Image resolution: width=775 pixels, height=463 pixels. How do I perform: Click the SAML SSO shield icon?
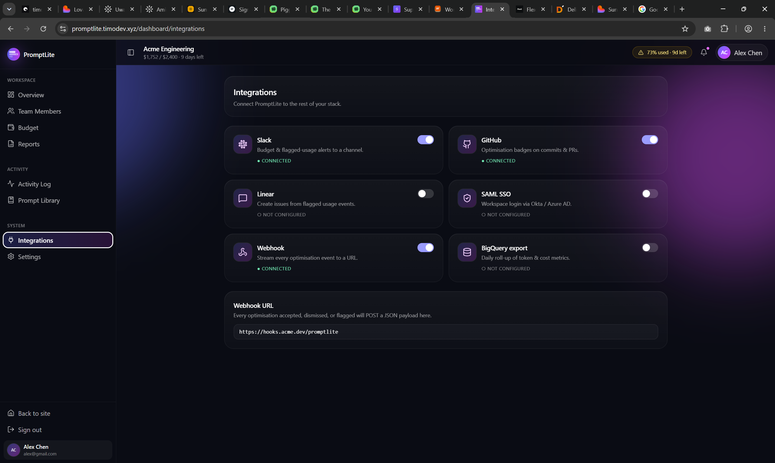point(467,198)
